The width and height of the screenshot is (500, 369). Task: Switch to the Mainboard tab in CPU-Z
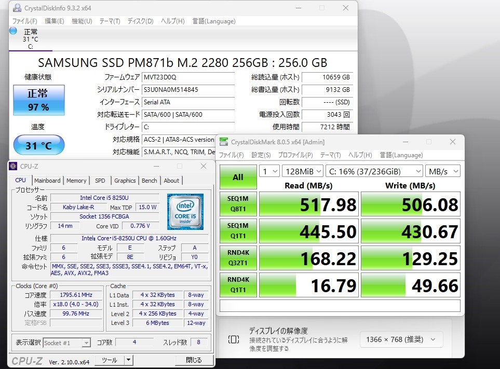coord(47,181)
